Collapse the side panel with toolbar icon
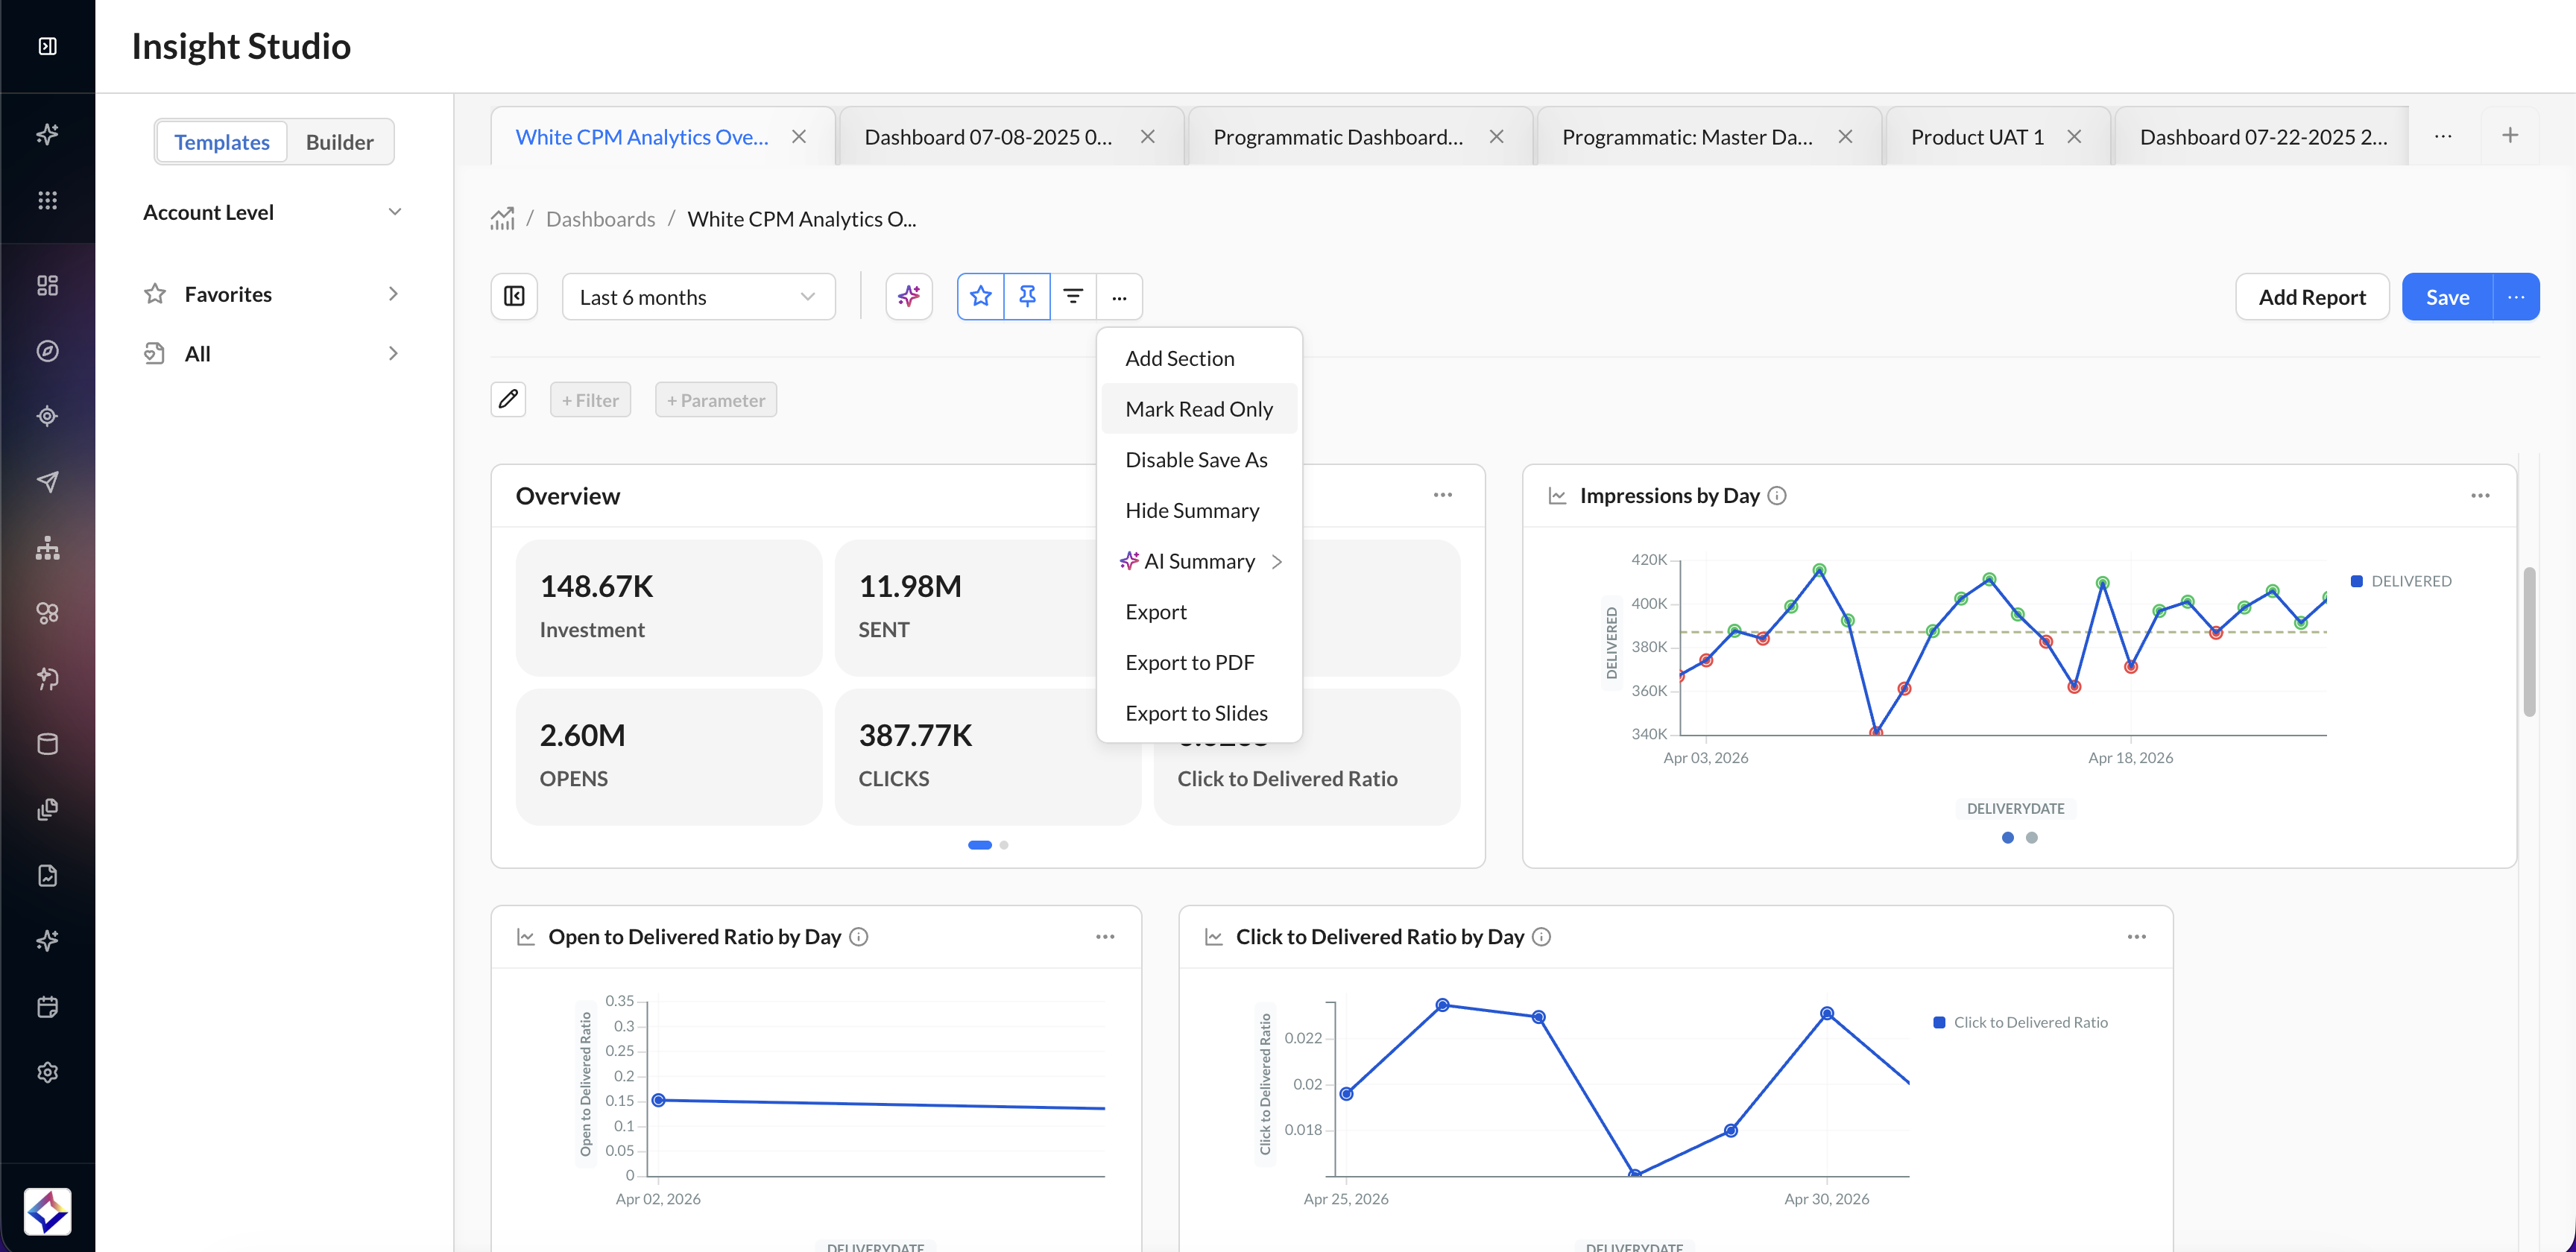2576x1252 pixels. coord(514,297)
